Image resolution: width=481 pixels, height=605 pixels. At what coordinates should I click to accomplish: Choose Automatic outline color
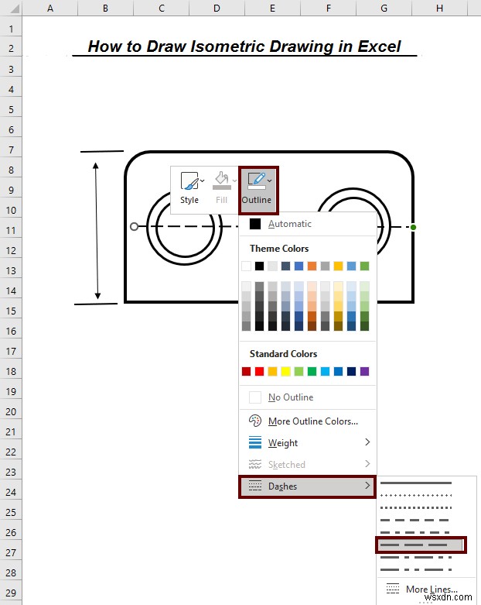pos(307,224)
